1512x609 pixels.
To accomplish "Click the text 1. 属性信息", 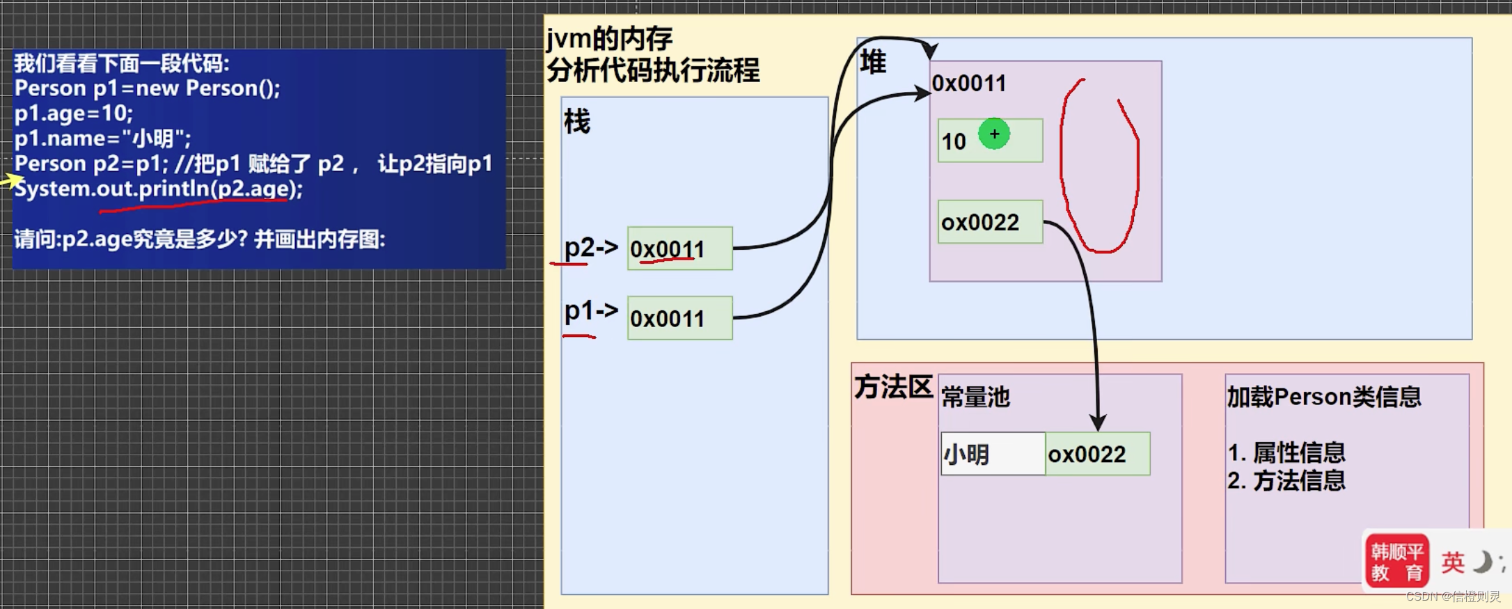I will tap(1286, 452).
